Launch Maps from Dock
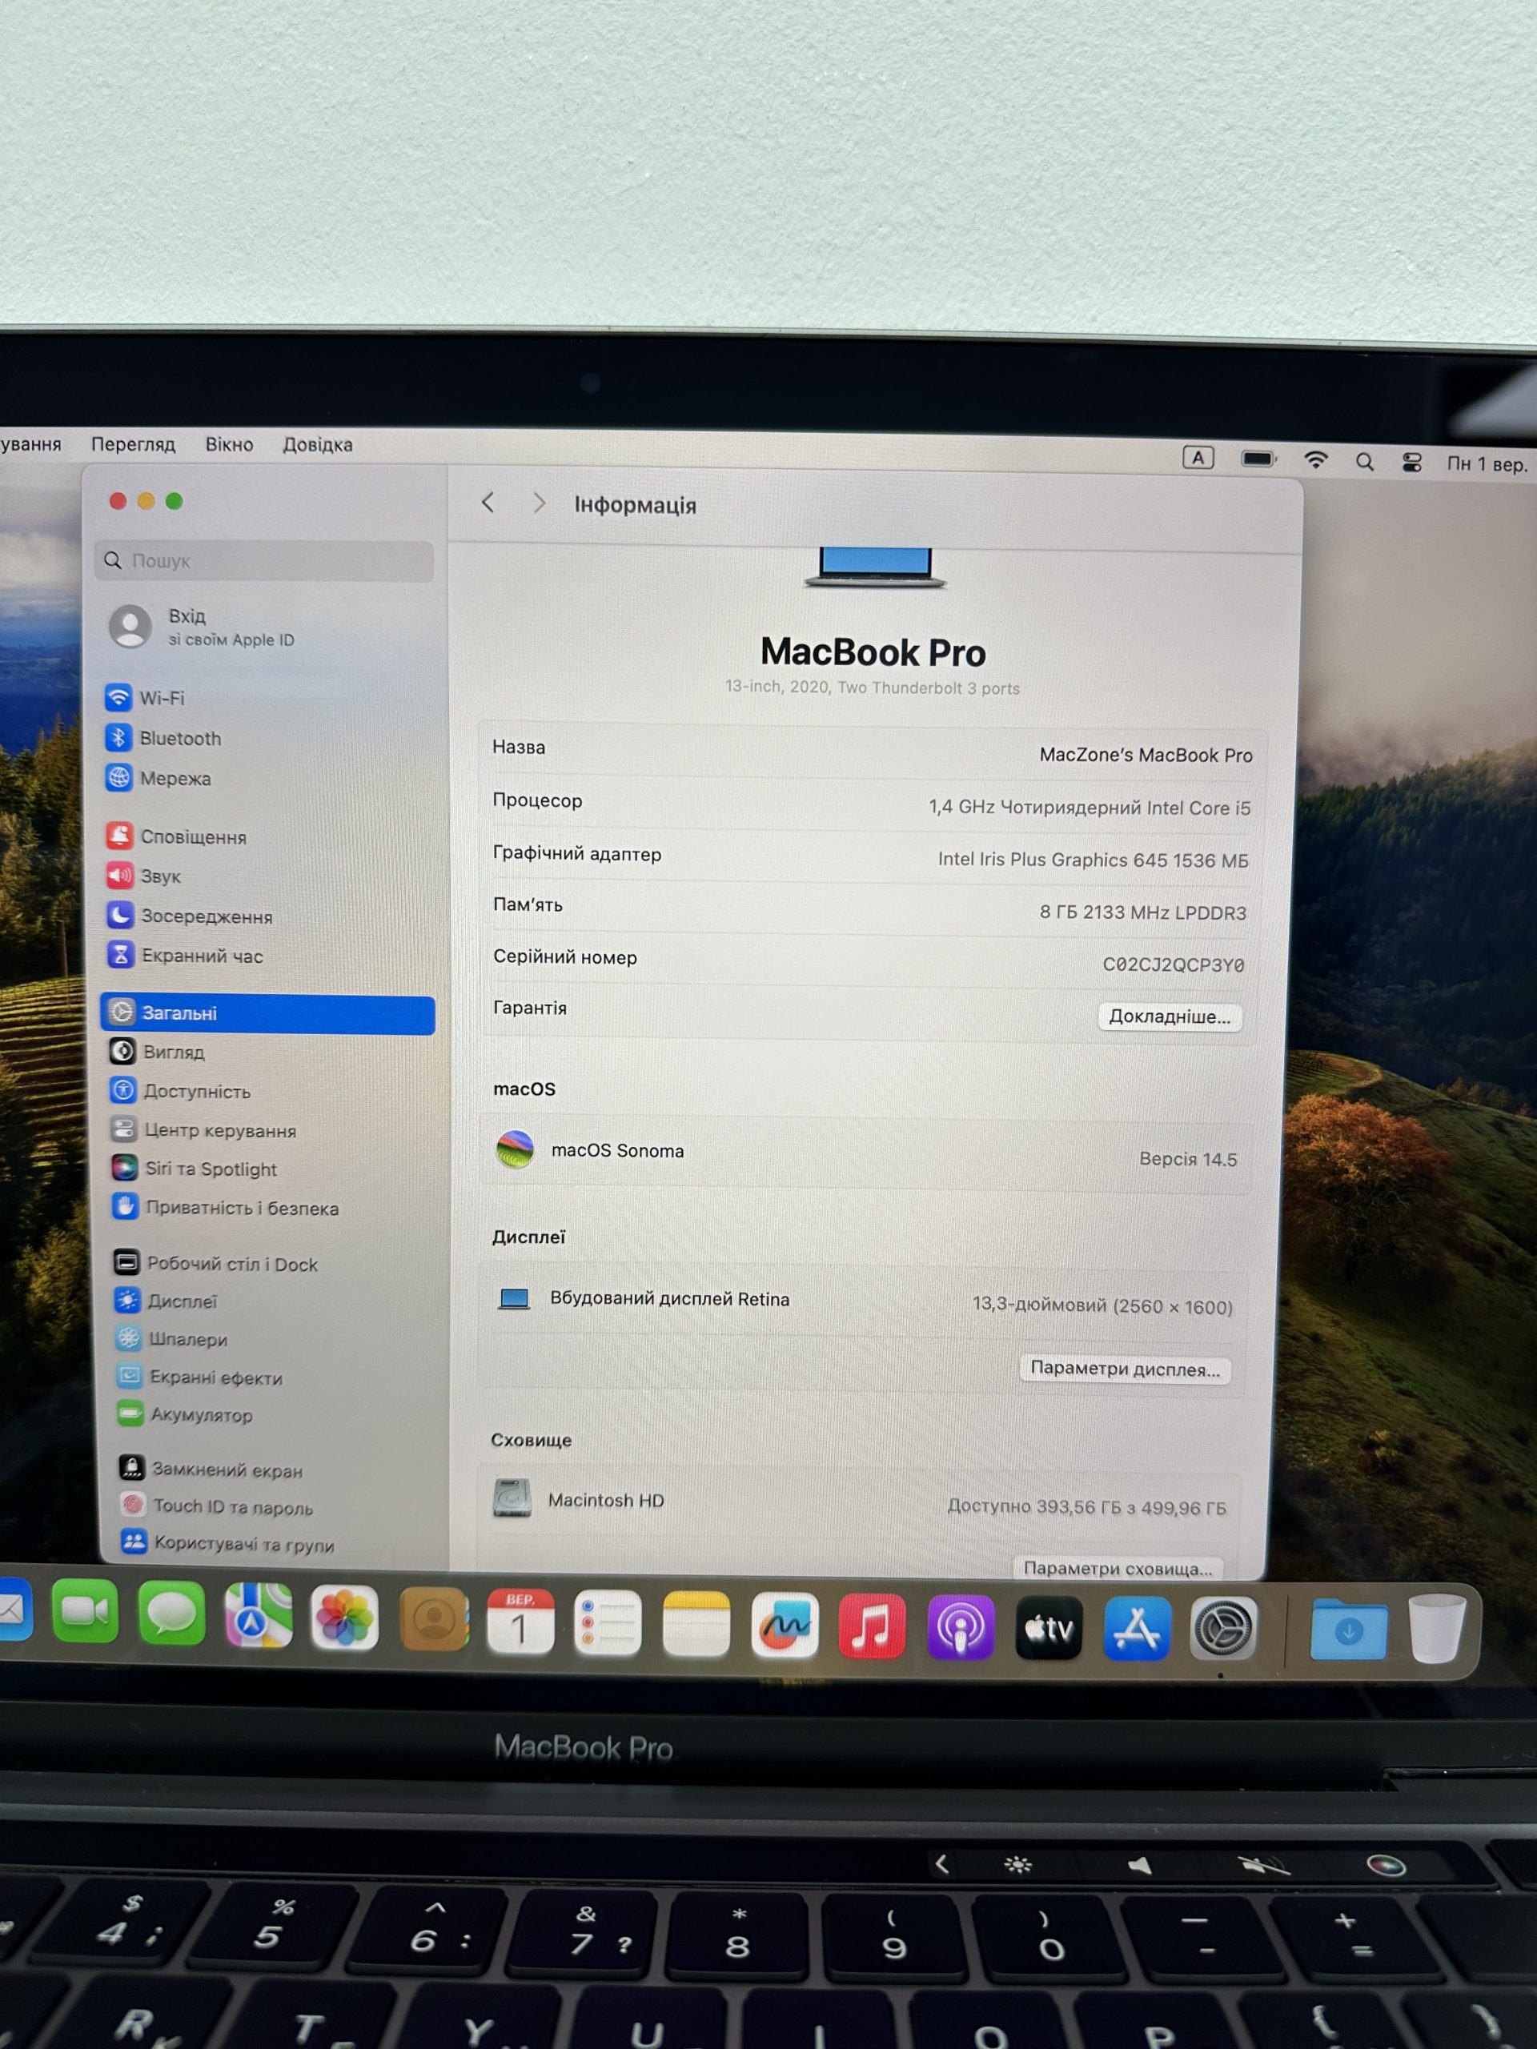 point(259,1615)
